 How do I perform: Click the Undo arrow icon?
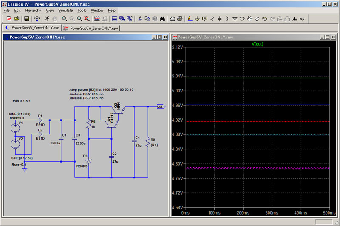(x=264, y=19)
